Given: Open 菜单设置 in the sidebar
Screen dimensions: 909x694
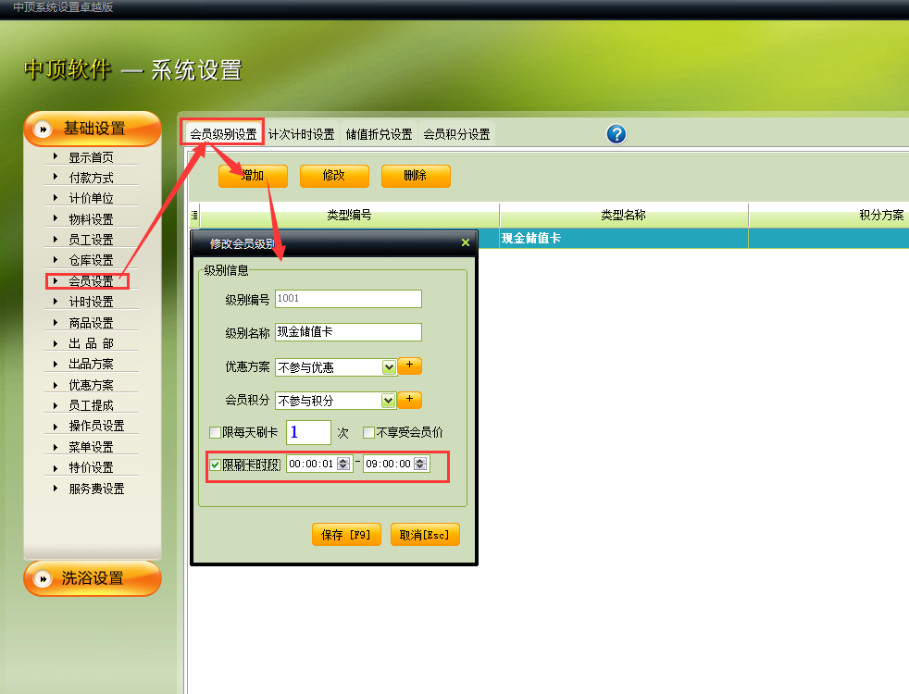Looking at the screenshot, I should coord(91,447).
